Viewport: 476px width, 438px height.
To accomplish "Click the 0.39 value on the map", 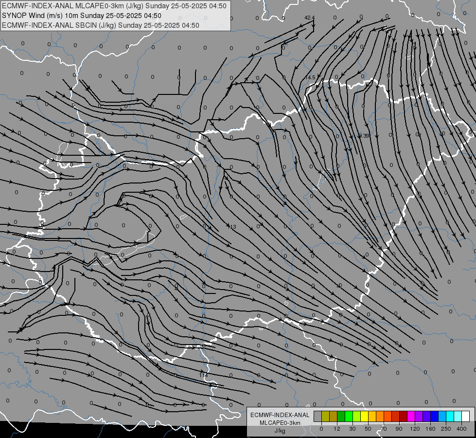I will tap(364, 136).
